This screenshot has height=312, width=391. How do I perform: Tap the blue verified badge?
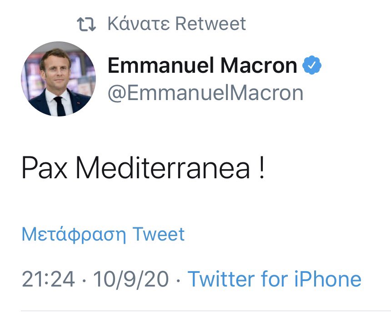pos(312,66)
